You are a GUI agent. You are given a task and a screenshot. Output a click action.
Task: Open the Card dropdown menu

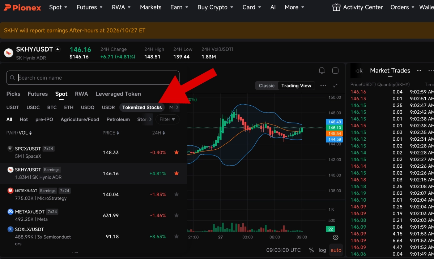coord(252,7)
